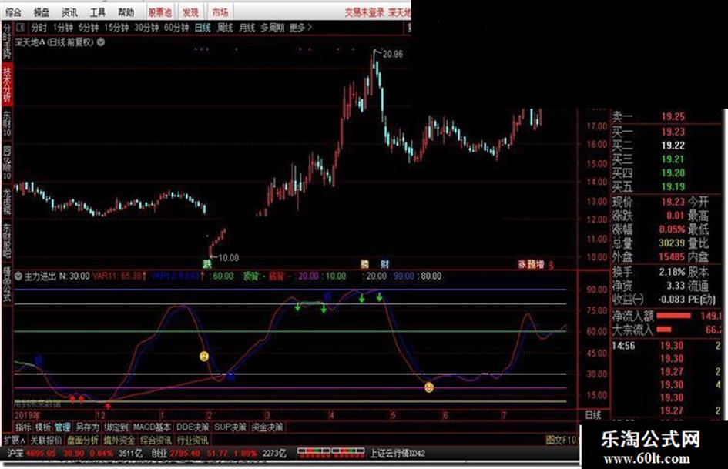The height and width of the screenshot is (469, 728).
Task: Select the 分时 chart period
Action: [x=39, y=28]
